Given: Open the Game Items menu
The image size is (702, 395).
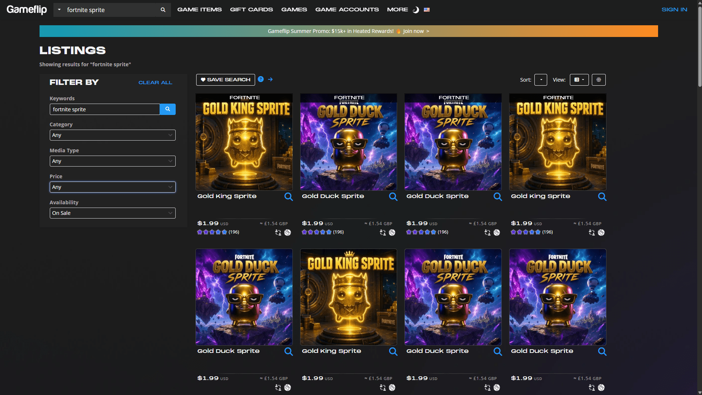Looking at the screenshot, I should point(199,10).
